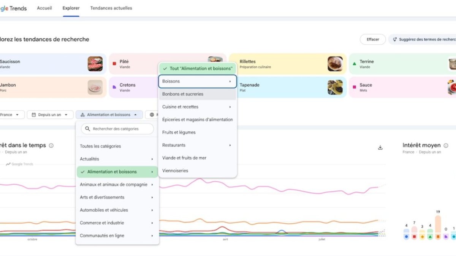Click the Effacer button
456x256 pixels.
tap(373, 39)
